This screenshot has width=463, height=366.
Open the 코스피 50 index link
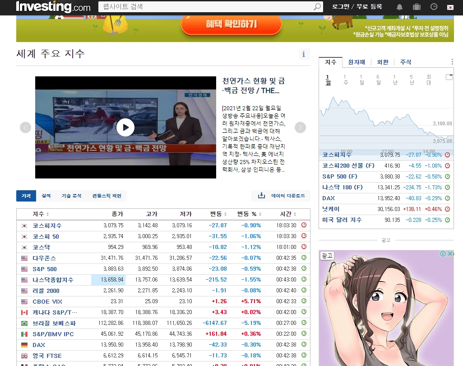coord(46,236)
